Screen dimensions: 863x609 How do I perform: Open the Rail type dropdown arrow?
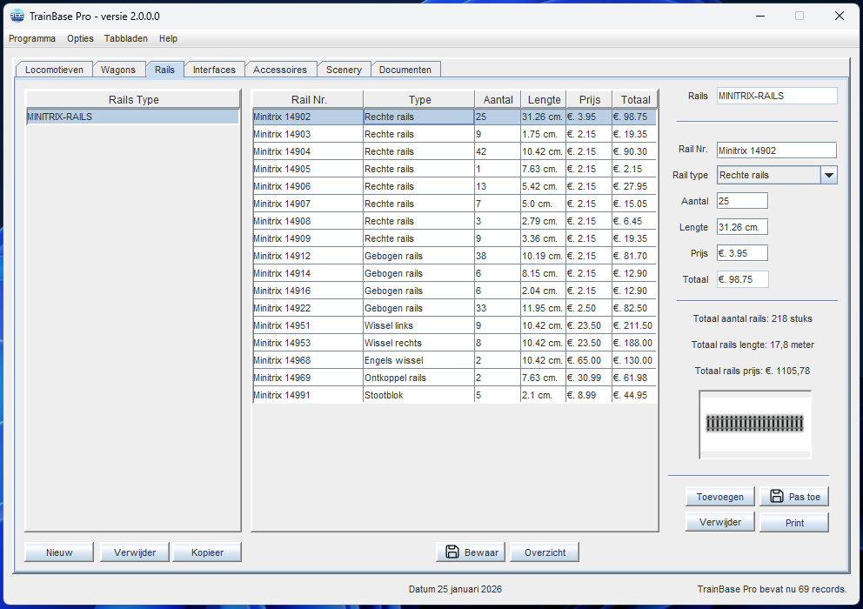(829, 175)
